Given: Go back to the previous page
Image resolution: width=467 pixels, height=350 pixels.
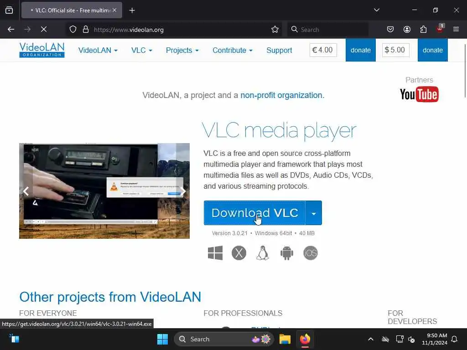Looking at the screenshot, I should [11, 29].
